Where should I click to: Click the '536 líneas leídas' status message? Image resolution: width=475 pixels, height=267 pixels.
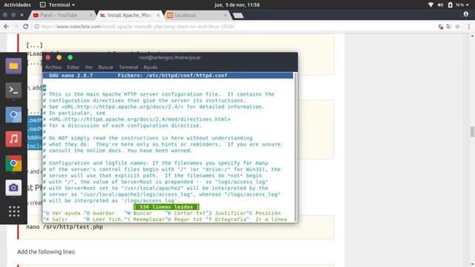166,207
